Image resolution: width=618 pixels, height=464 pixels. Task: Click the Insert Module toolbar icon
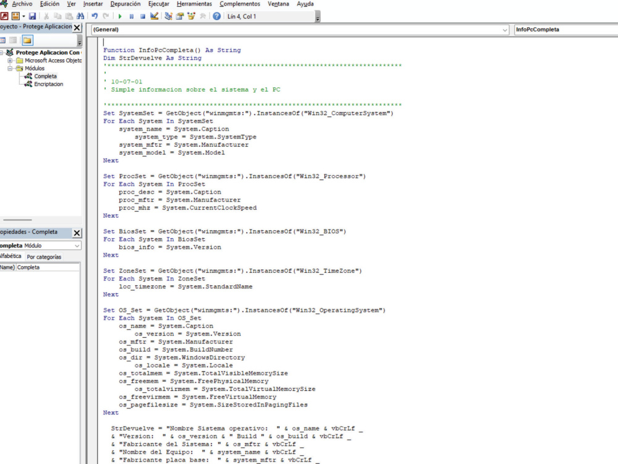15,16
